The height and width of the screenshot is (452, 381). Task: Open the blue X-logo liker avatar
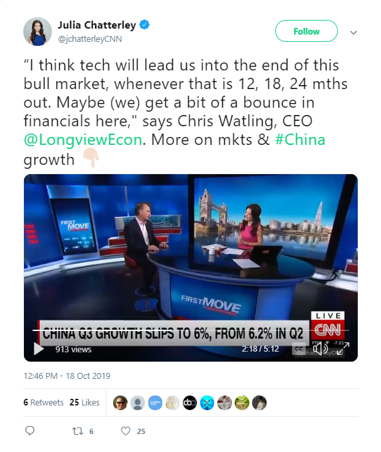pos(207,403)
